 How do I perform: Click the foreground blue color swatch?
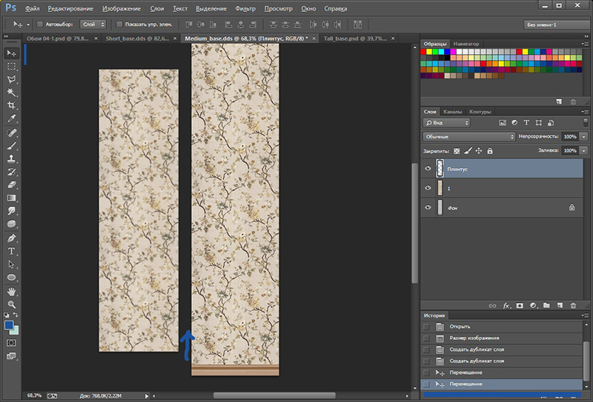pos(9,325)
